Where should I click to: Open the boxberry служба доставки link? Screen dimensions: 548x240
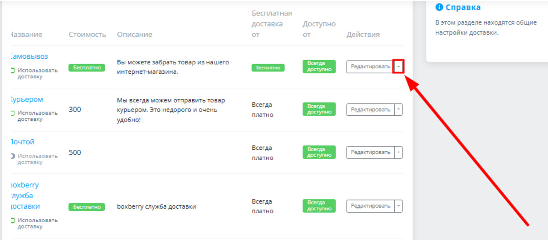point(25,196)
